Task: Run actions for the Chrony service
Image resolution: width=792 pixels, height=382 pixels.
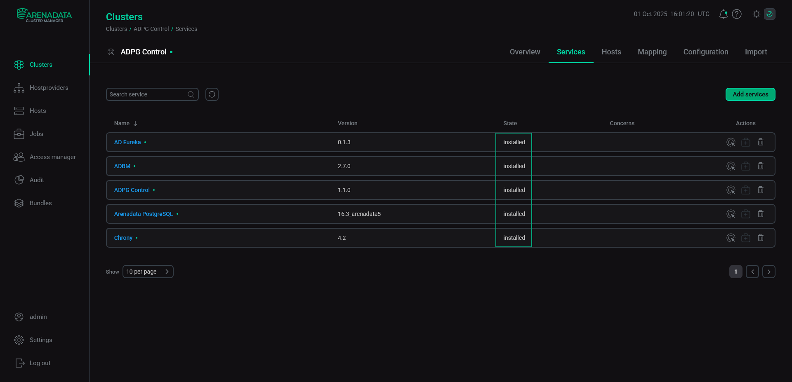Action: click(x=731, y=238)
